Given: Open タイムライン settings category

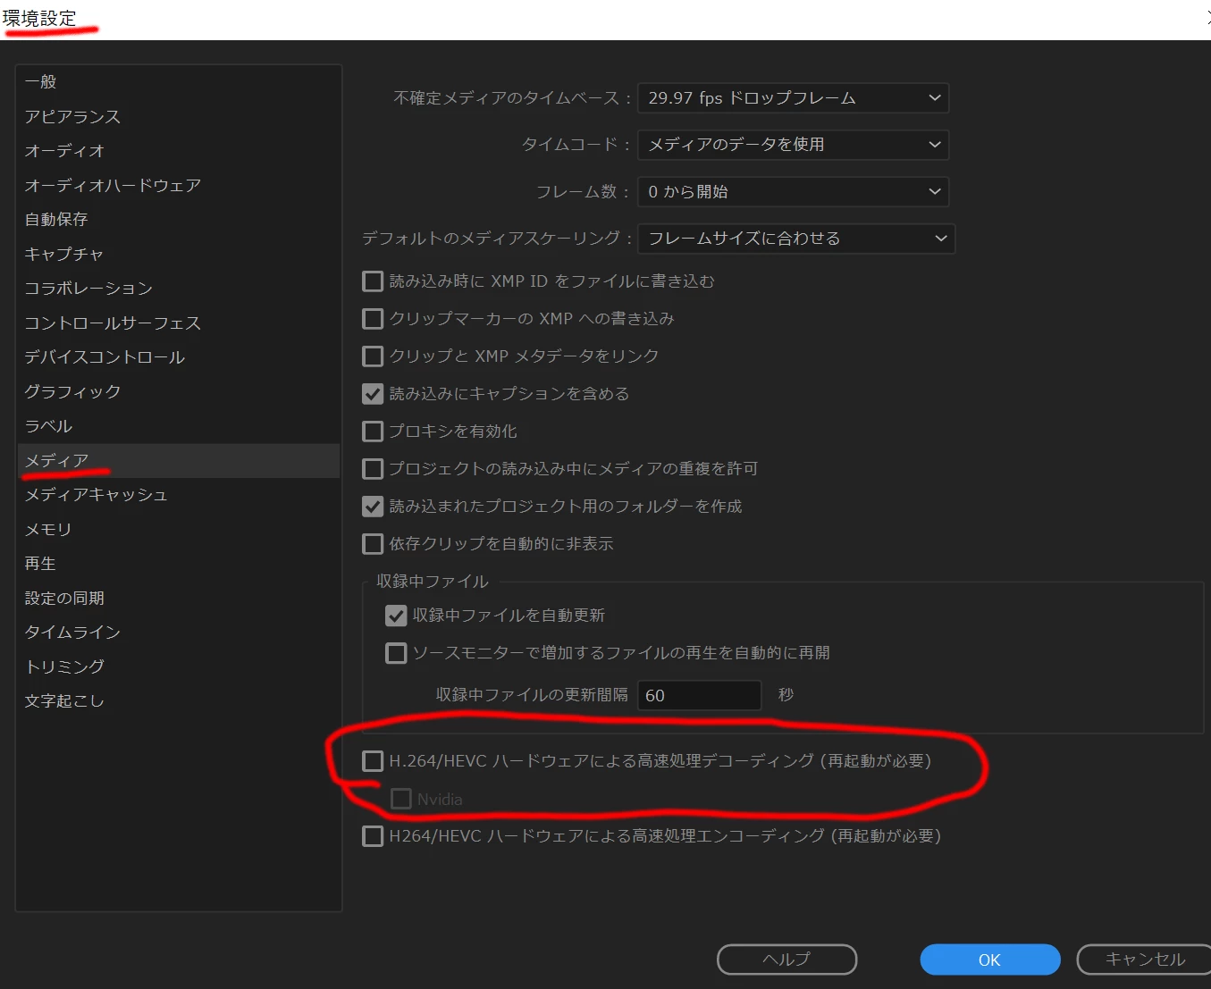Looking at the screenshot, I should (179, 633).
